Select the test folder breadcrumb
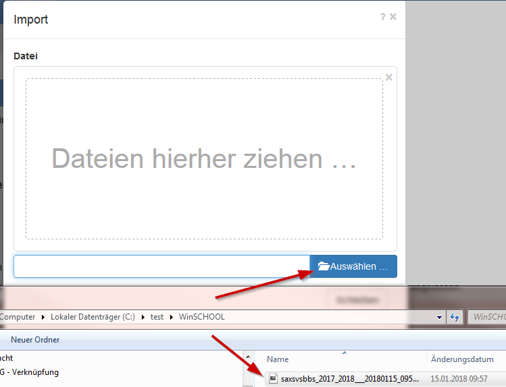This screenshot has height=387, width=506. tap(157, 317)
